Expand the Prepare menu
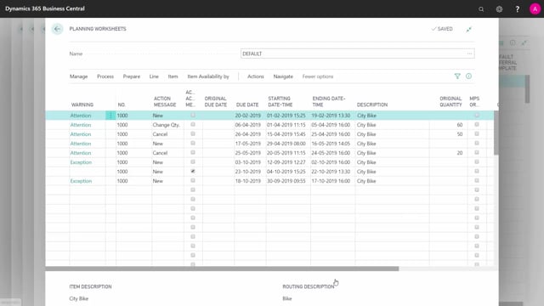Viewport: 544px width, 306px height. coord(132,76)
